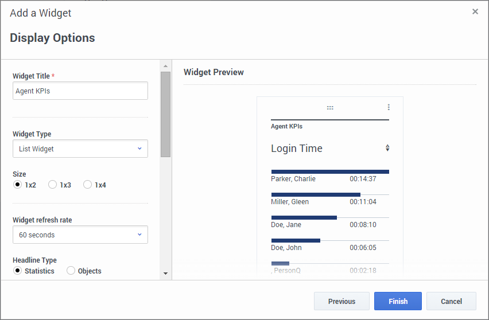Click the Widget Title input field
The image size is (489, 320).
80,91
